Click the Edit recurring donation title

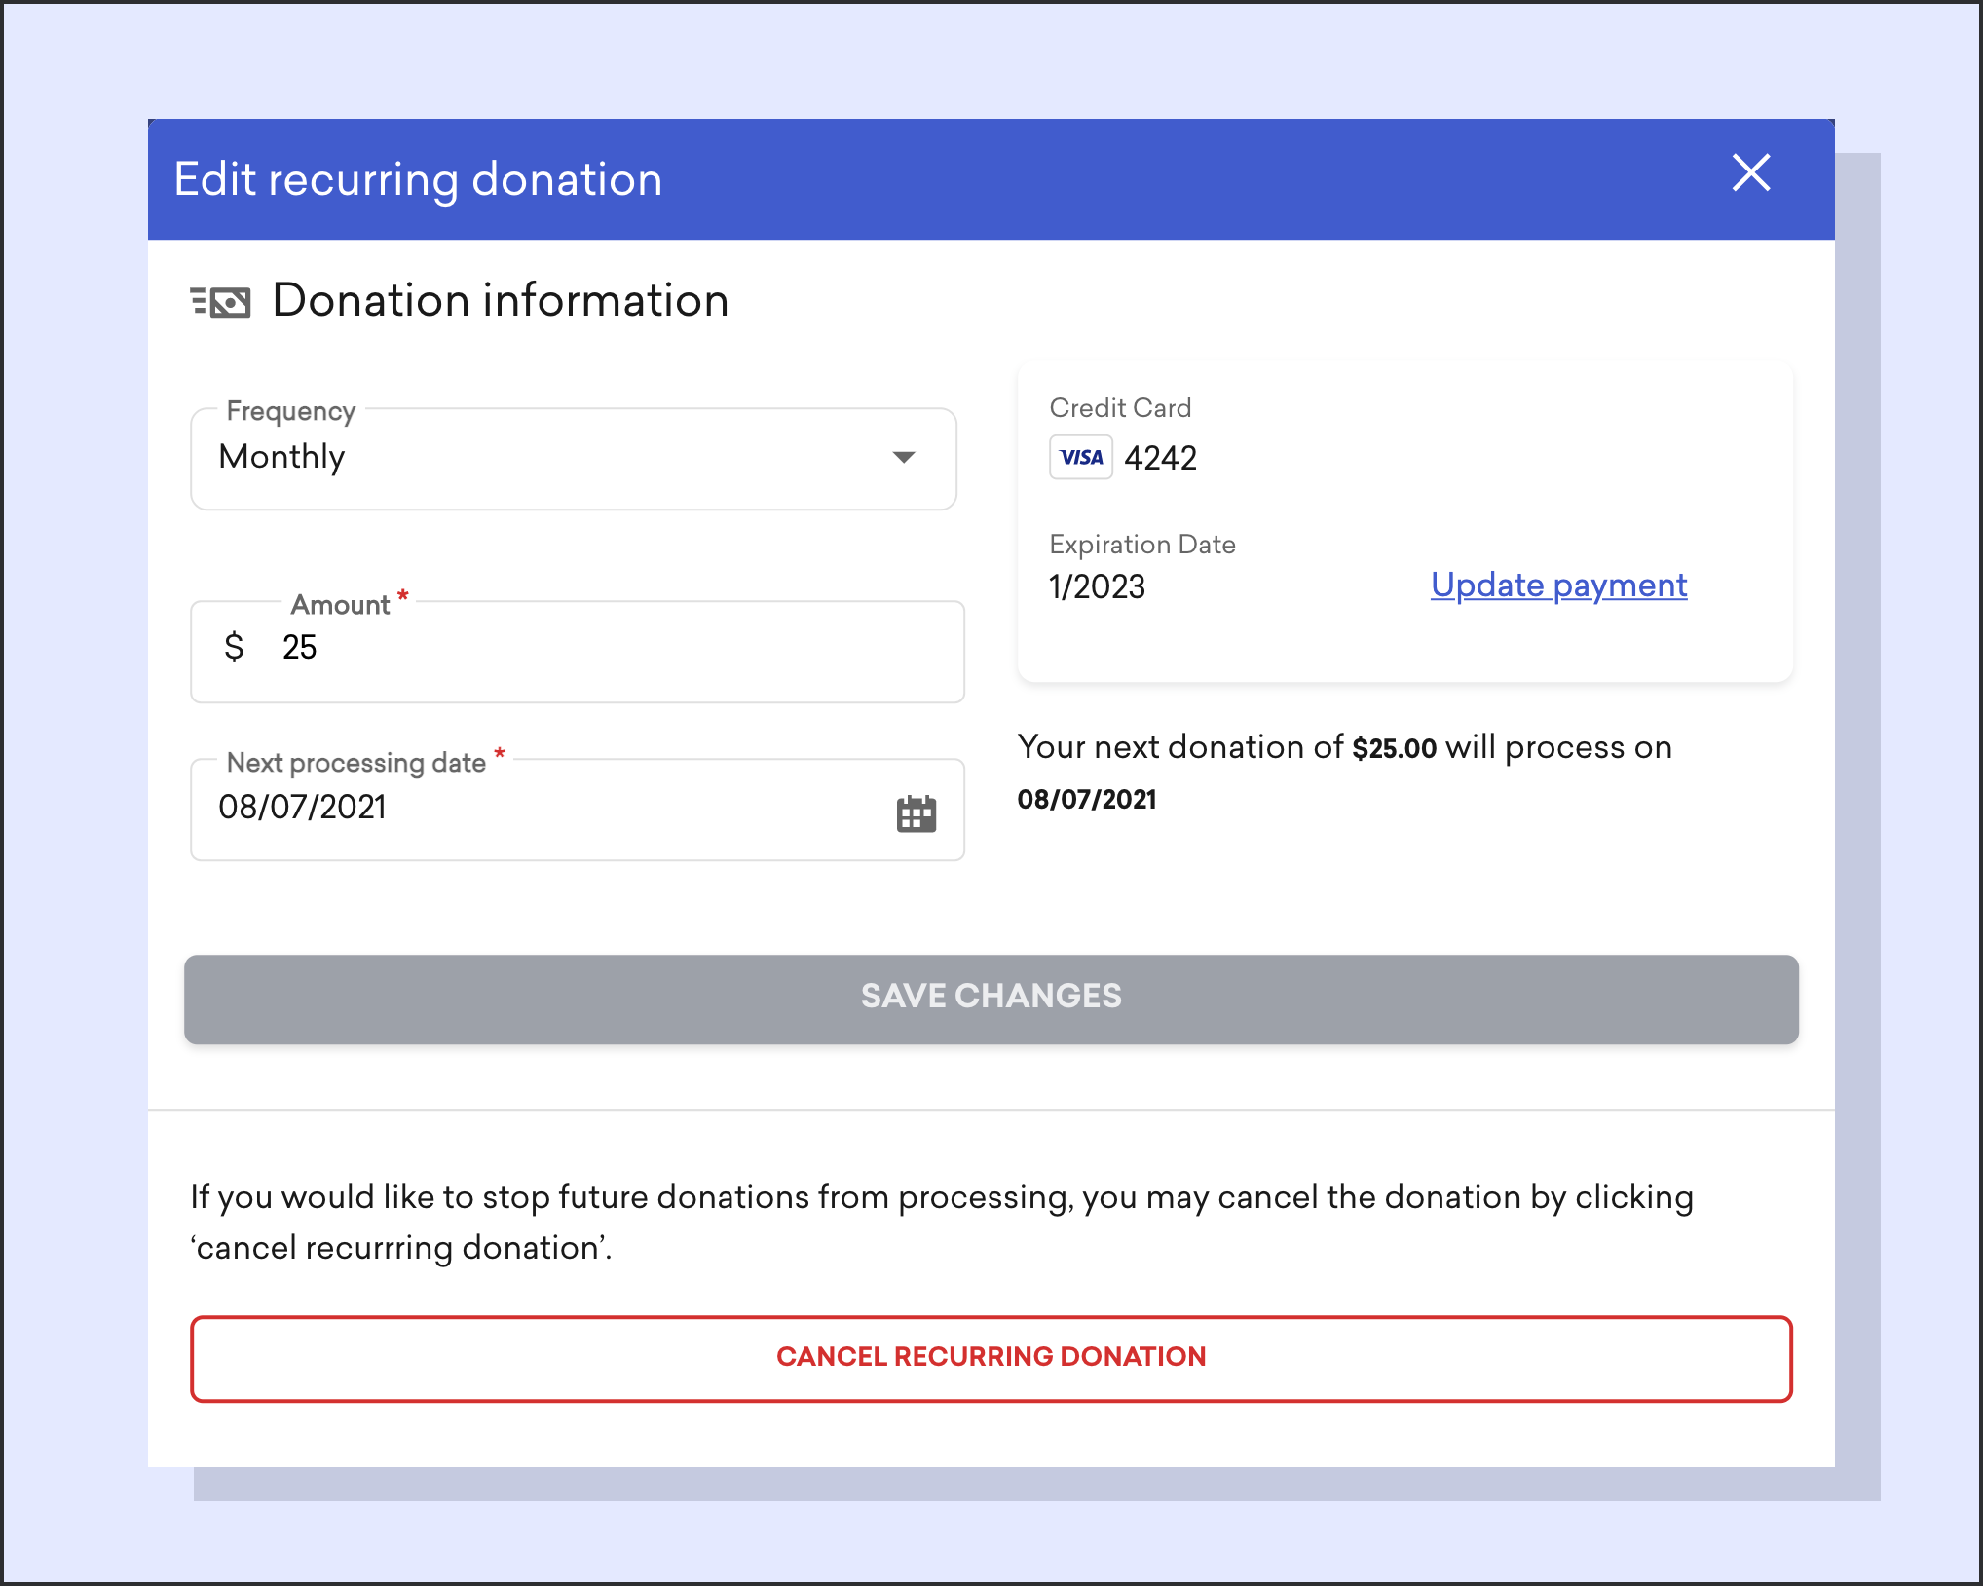[418, 180]
